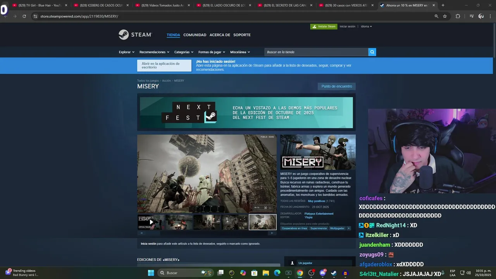
Task: Click the magnifier search button in store bar
Action: (372, 52)
